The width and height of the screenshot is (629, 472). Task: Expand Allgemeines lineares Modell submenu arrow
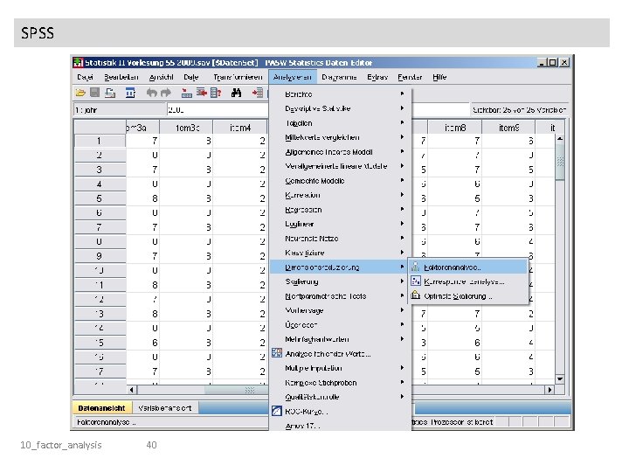pos(402,152)
